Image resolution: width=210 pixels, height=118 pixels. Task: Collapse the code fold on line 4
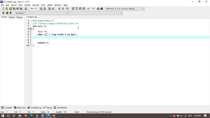click(31, 29)
